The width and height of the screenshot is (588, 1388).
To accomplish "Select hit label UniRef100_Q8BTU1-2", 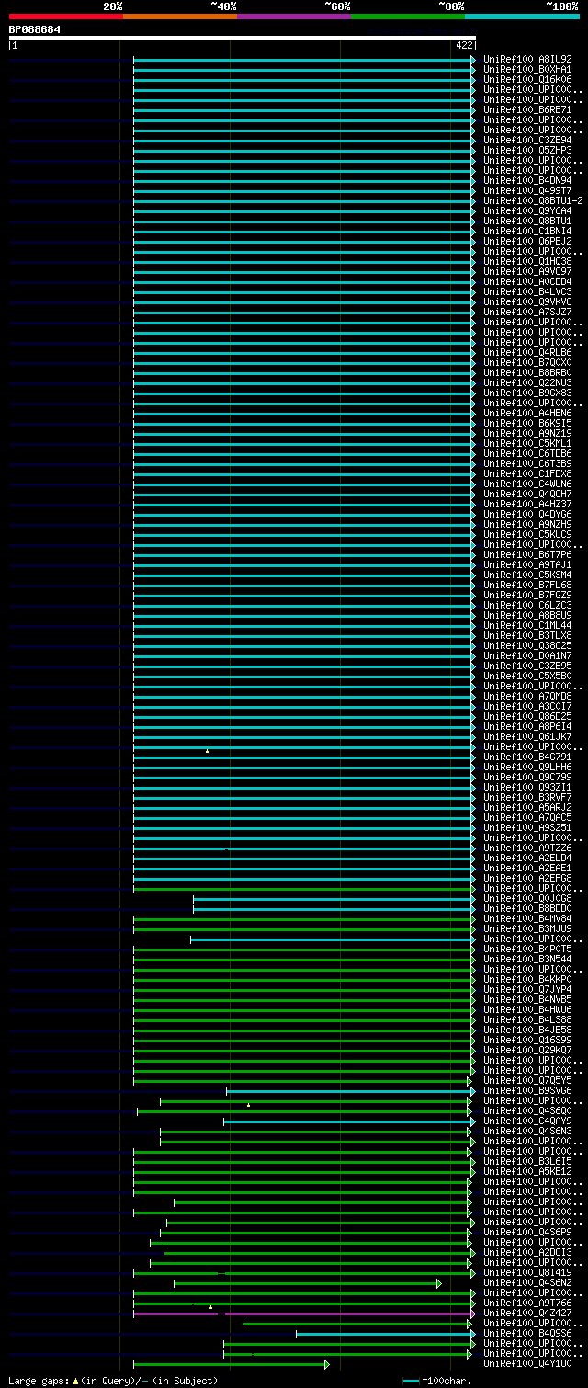I will [x=533, y=201].
